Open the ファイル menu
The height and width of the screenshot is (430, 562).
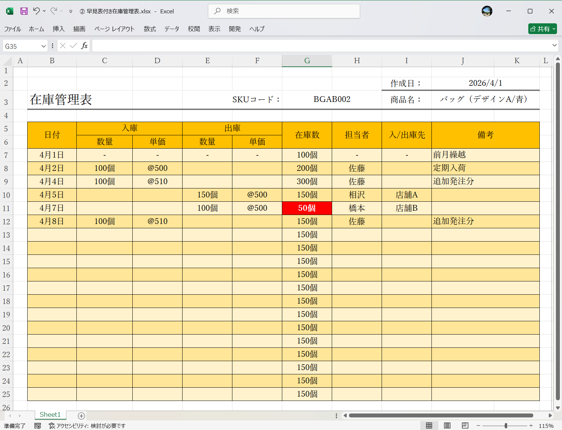click(12, 29)
